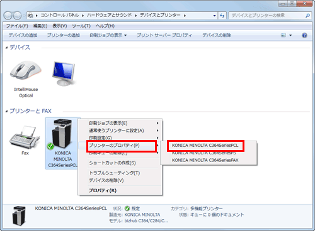Choose トラブルシューティング(T) in context menu
This screenshot has height=231, width=315.
coord(120,173)
